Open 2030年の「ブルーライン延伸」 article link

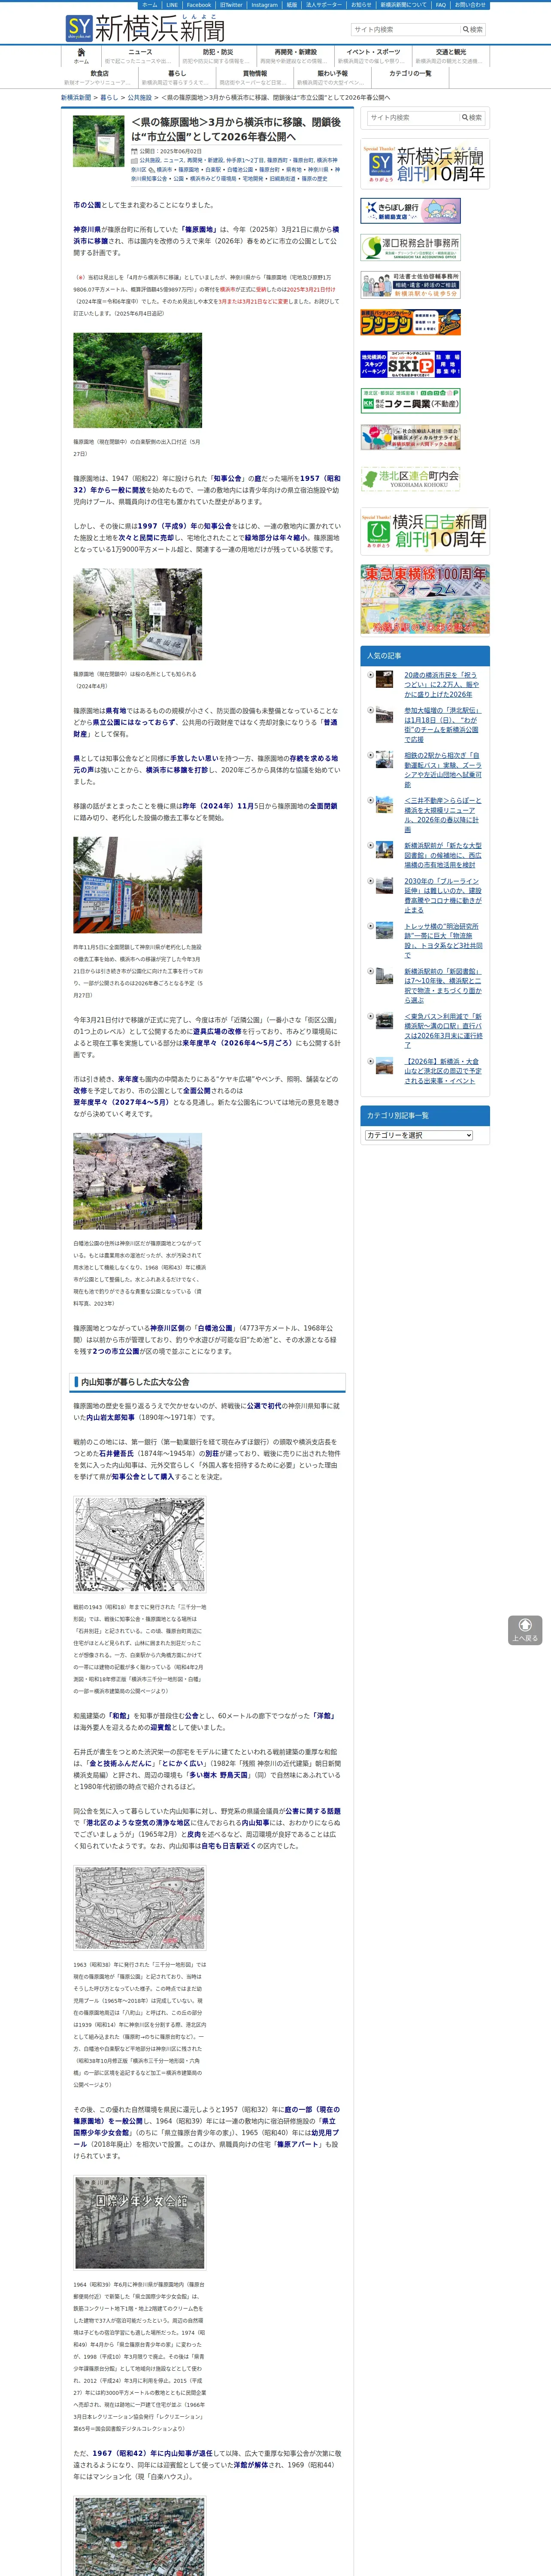tap(443, 895)
